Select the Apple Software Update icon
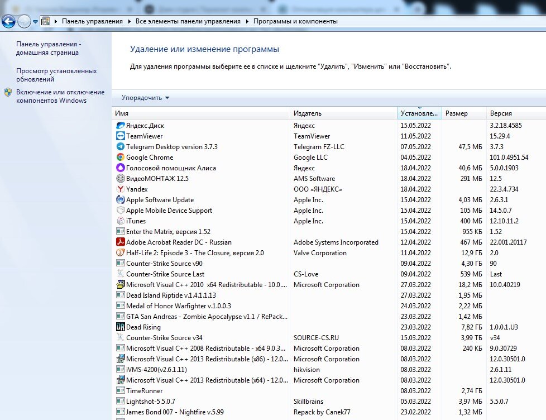546x420 pixels. [121, 199]
